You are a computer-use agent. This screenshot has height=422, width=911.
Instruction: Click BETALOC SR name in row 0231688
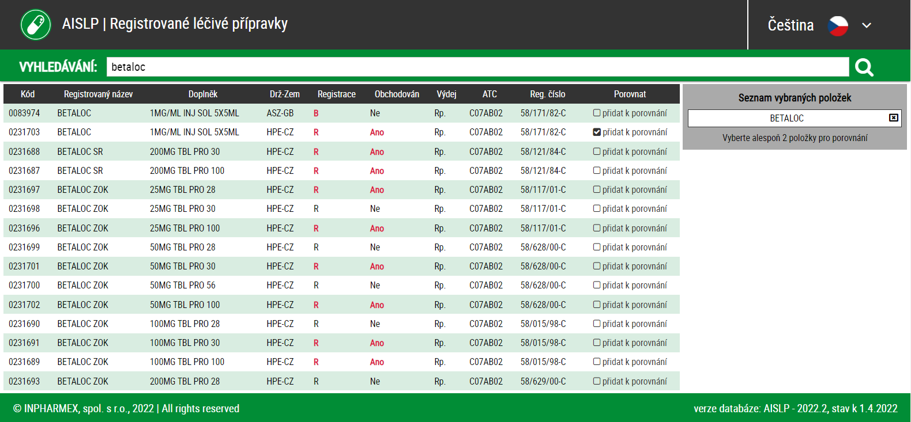[x=80, y=151]
